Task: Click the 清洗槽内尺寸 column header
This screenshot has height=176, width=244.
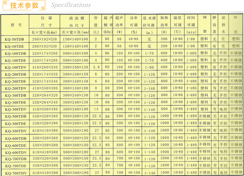Action: click(76, 25)
